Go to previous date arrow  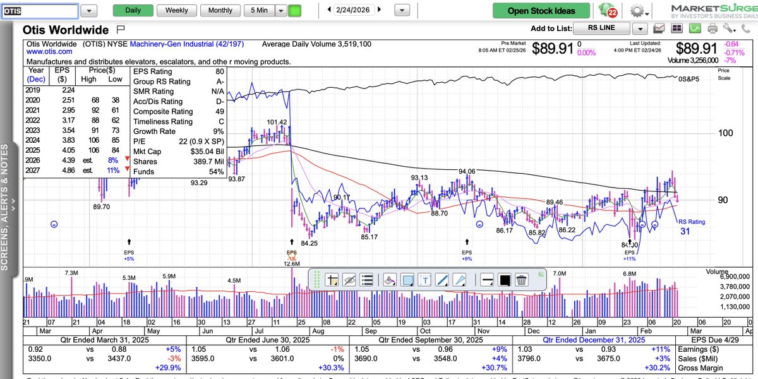pos(329,10)
